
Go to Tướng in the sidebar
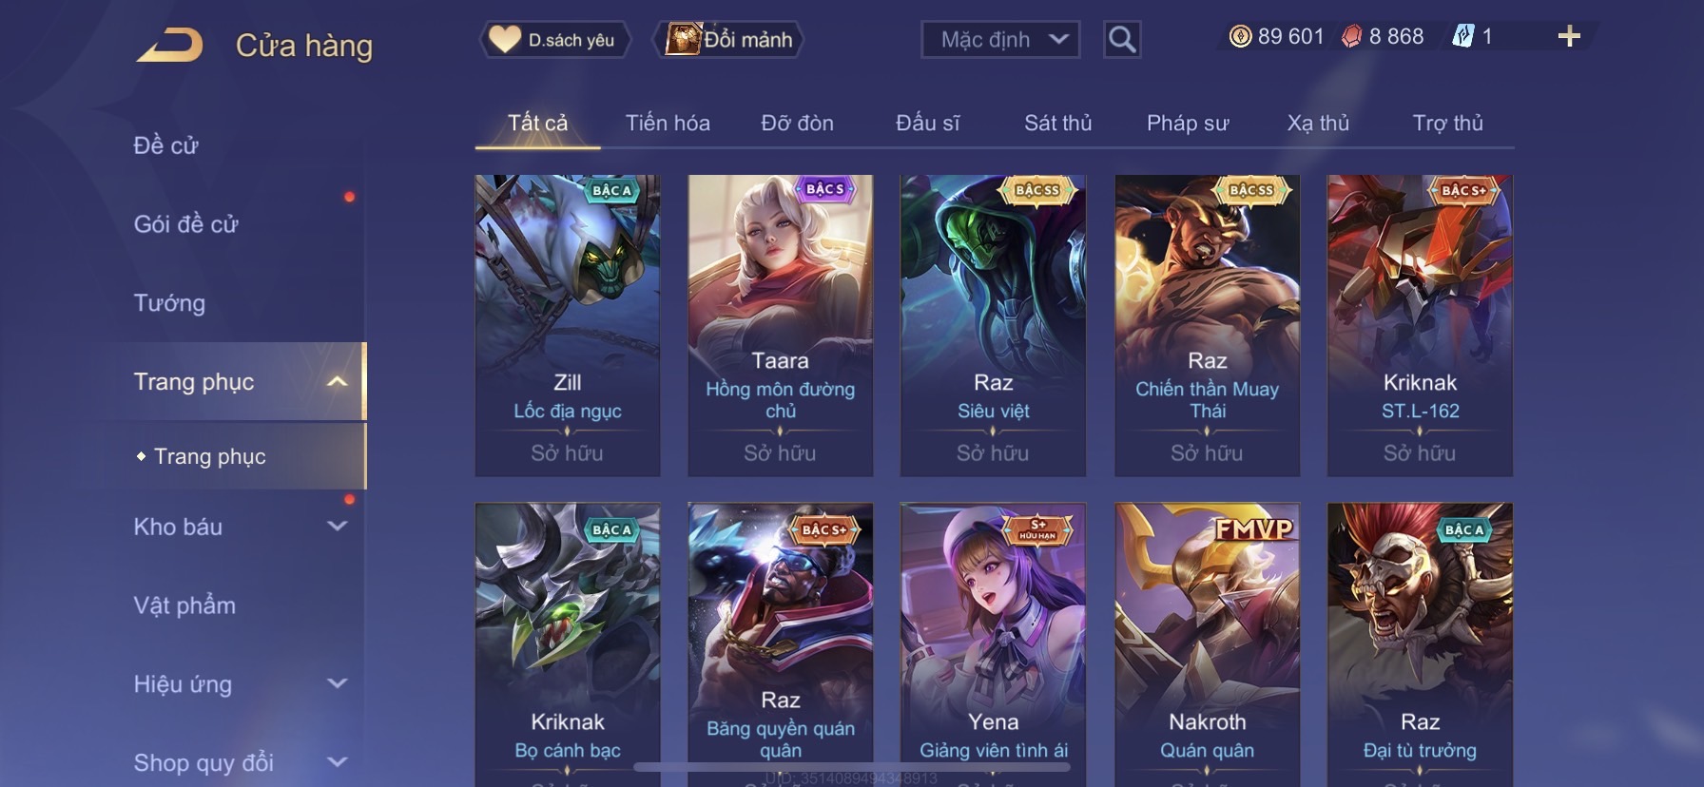pos(169,303)
